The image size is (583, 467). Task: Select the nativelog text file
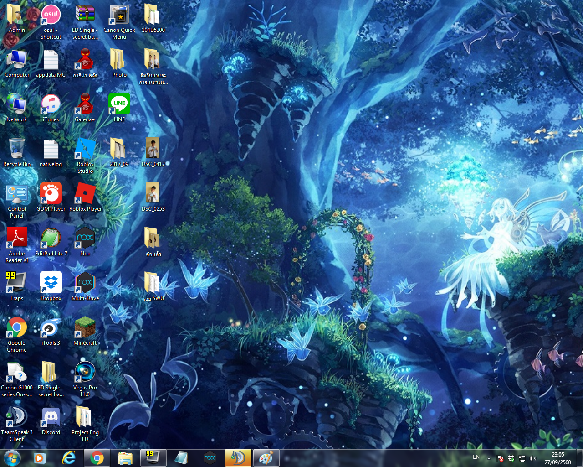click(51, 152)
